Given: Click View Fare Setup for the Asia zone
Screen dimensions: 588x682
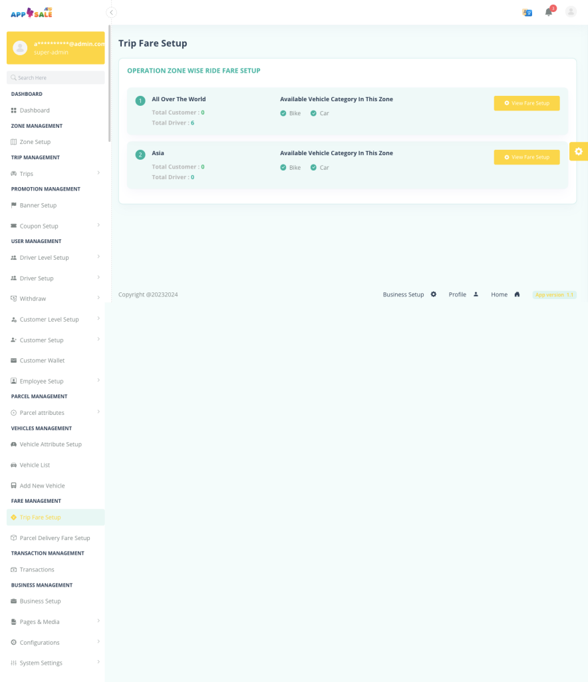Looking at the screenshot, I should click(526, 157).
